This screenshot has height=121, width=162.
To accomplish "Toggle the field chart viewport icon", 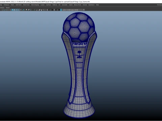I will (x=2, y=10).
